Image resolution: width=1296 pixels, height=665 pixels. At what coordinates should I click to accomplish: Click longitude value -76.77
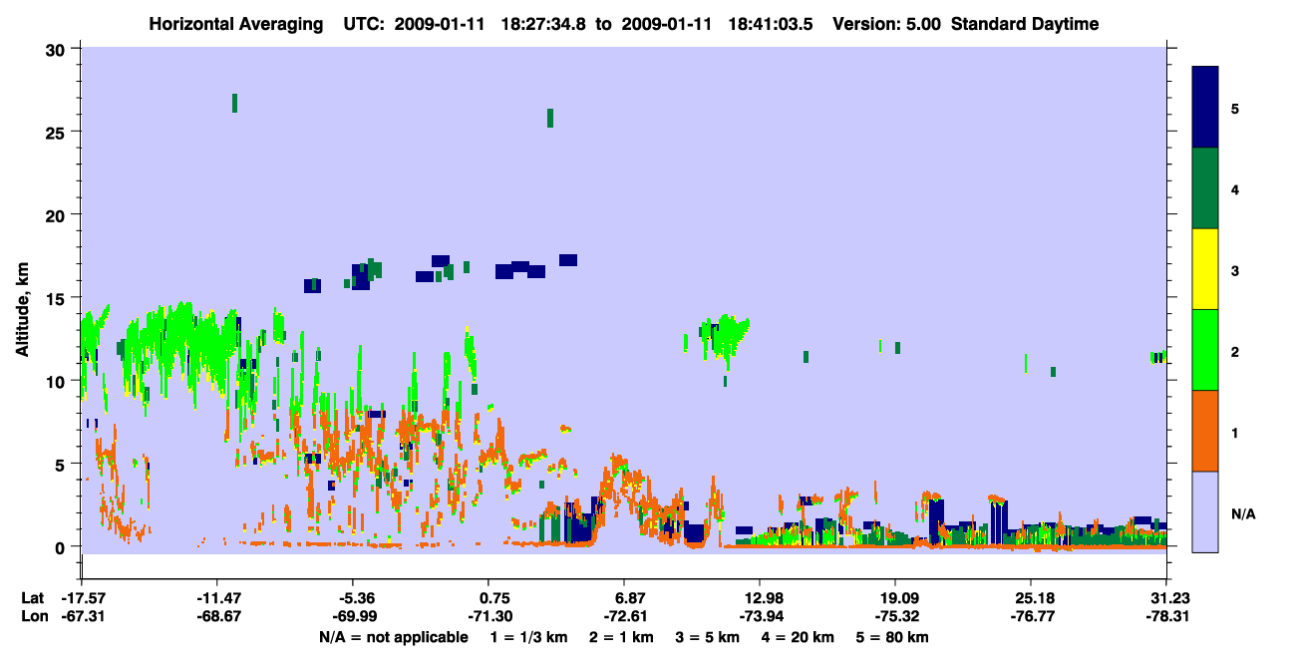pyautogui.click(x=1031, y=617)
